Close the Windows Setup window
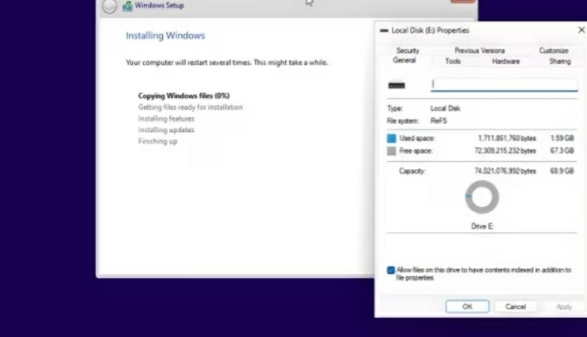Image resolution: width=587 pixels, height=337 pixels. [463, 1]
